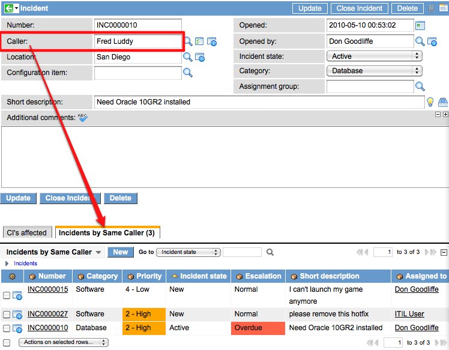
Task: Click the list personalize gear icon
Action: pos(13,277)
